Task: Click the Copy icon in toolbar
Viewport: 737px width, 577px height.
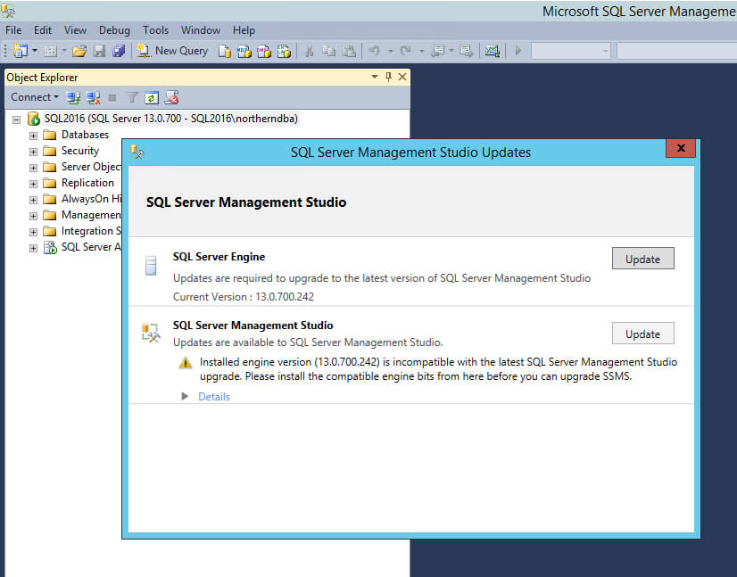Action: [329, 51]
